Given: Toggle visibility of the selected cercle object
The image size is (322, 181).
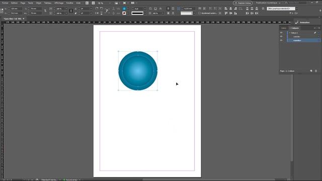Looking at the screenshot, I should coord(281,40).
